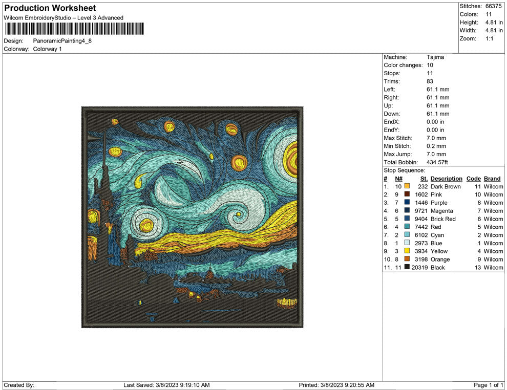Viewport: 507px width, 390px height.
Task: Click stitch count 20319 in Black row
Action: click(x=419, y=267)
